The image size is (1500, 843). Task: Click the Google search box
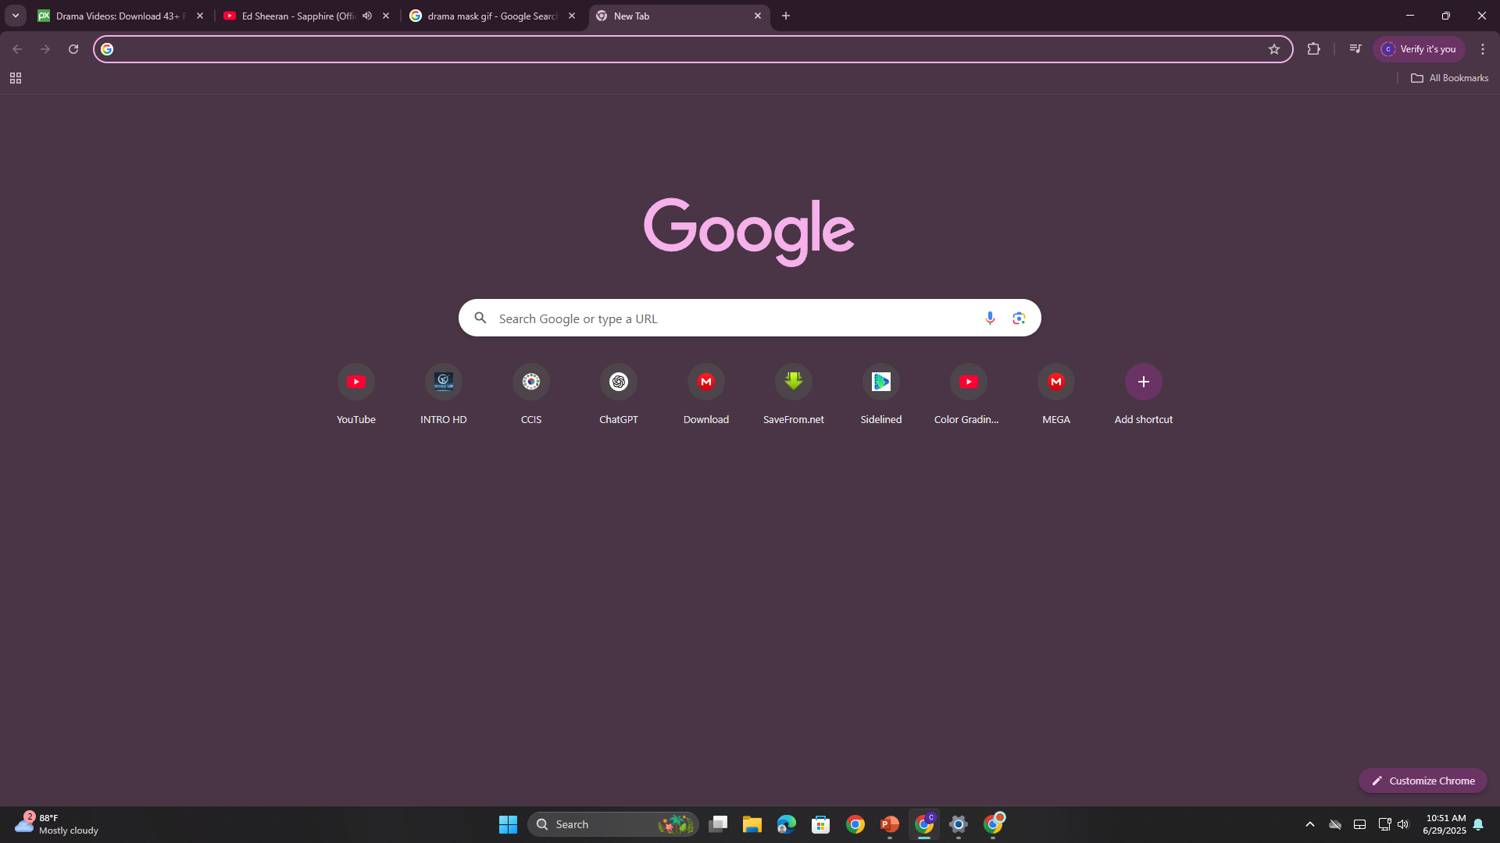click(x=750, y=318)
